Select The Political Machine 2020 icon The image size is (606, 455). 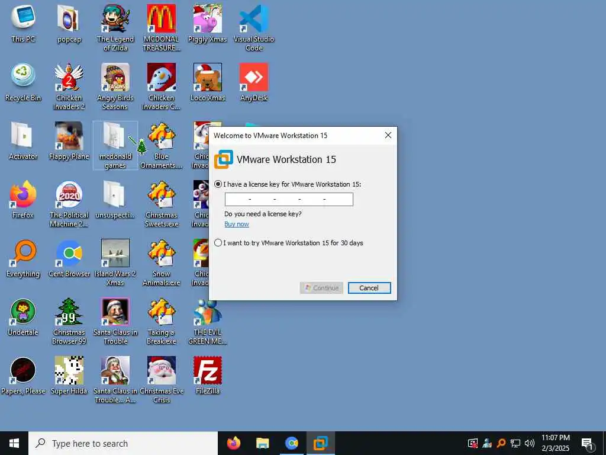tap(69, 204)
